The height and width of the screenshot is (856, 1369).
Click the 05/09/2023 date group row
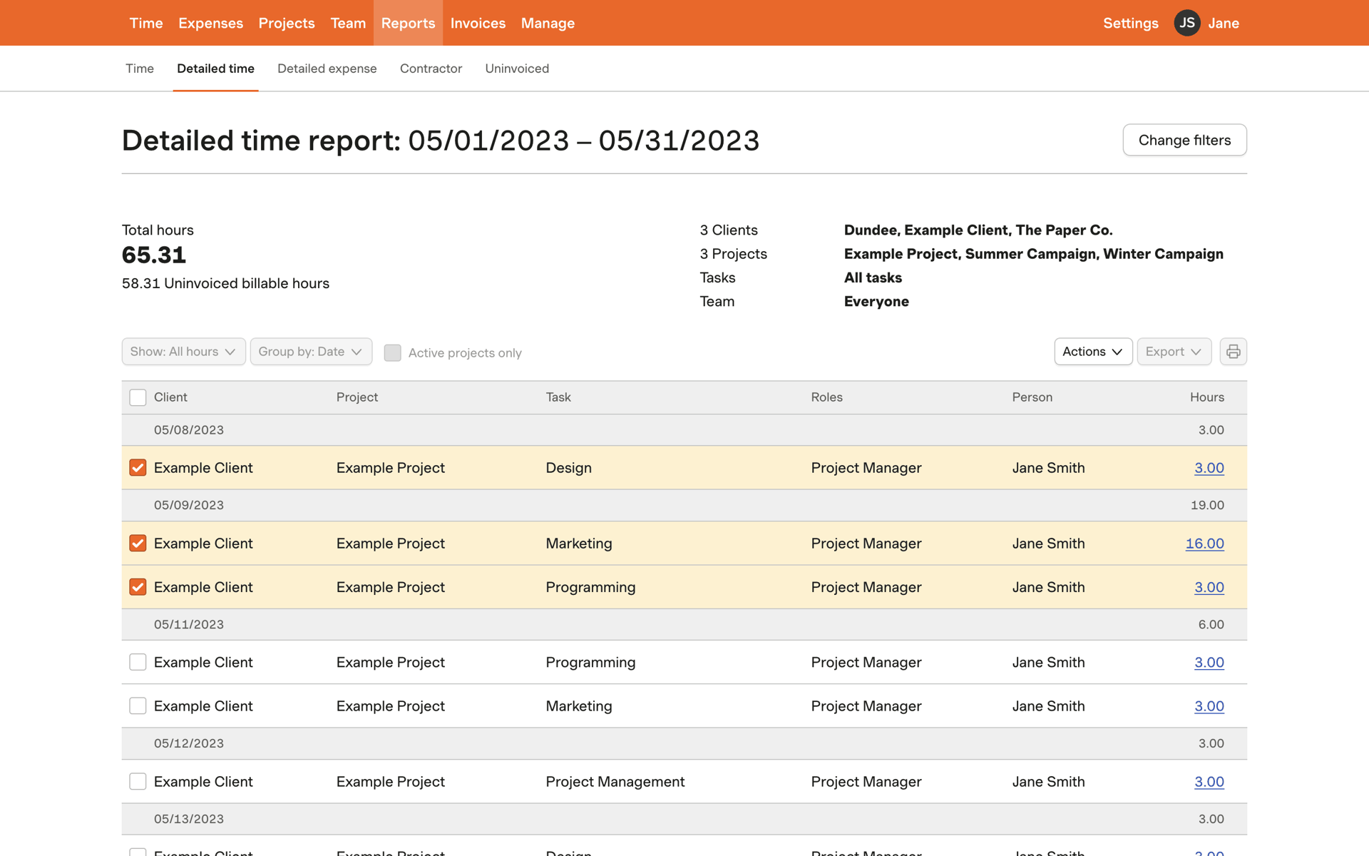click(684, 505)
